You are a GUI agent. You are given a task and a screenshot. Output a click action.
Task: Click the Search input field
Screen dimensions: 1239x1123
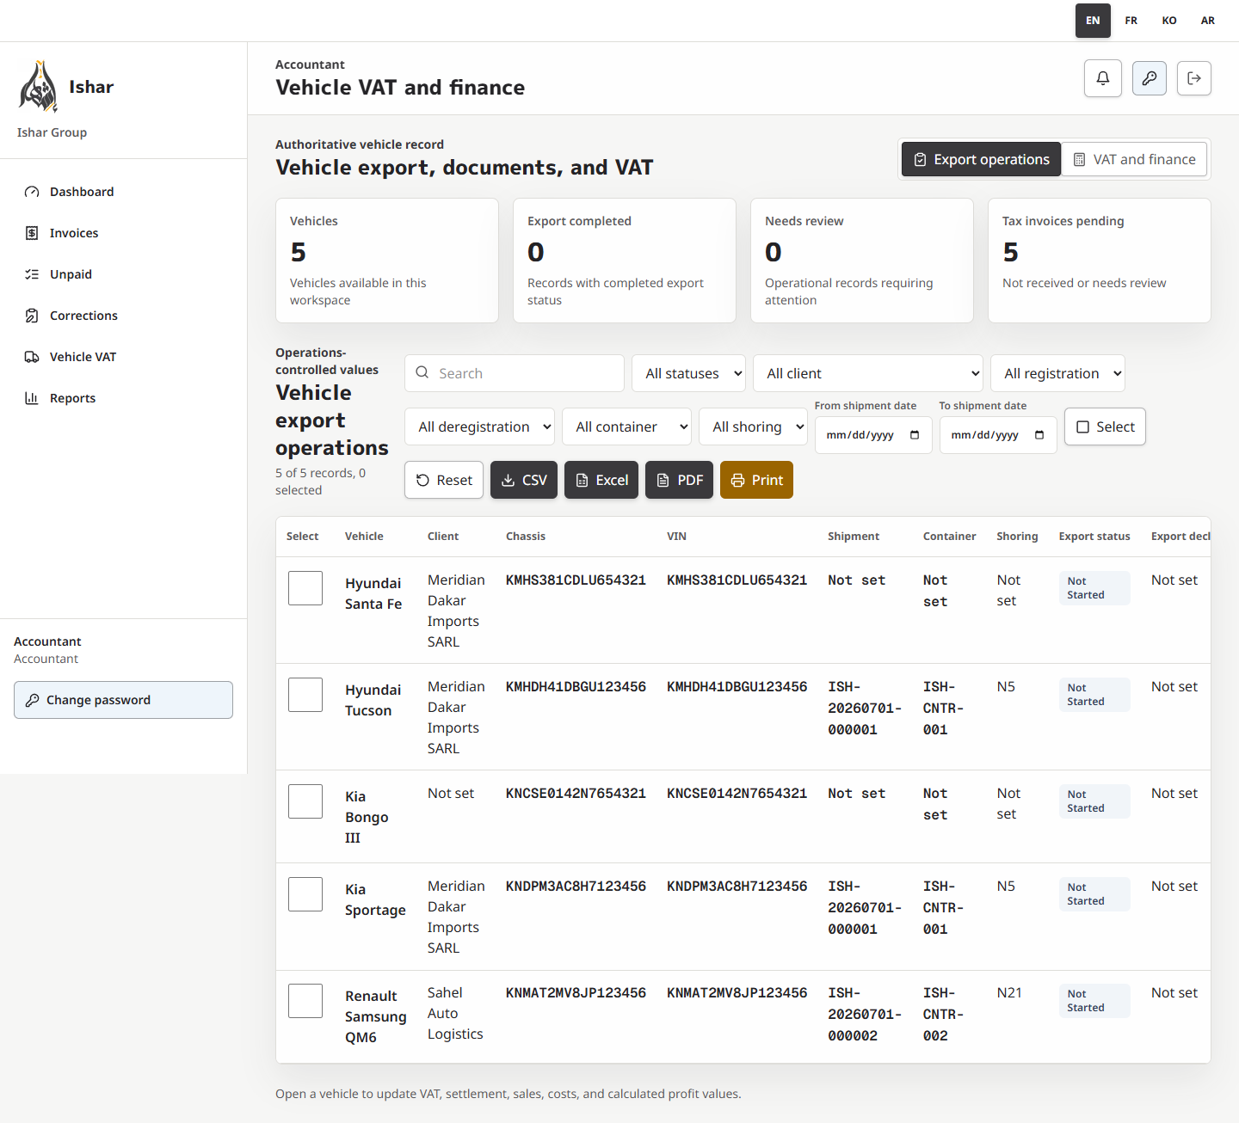515,373
